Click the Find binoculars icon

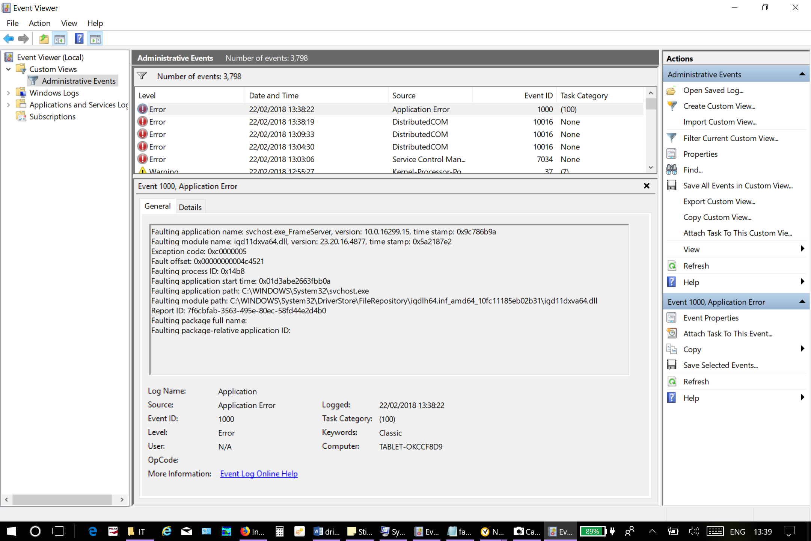[672, 169]
